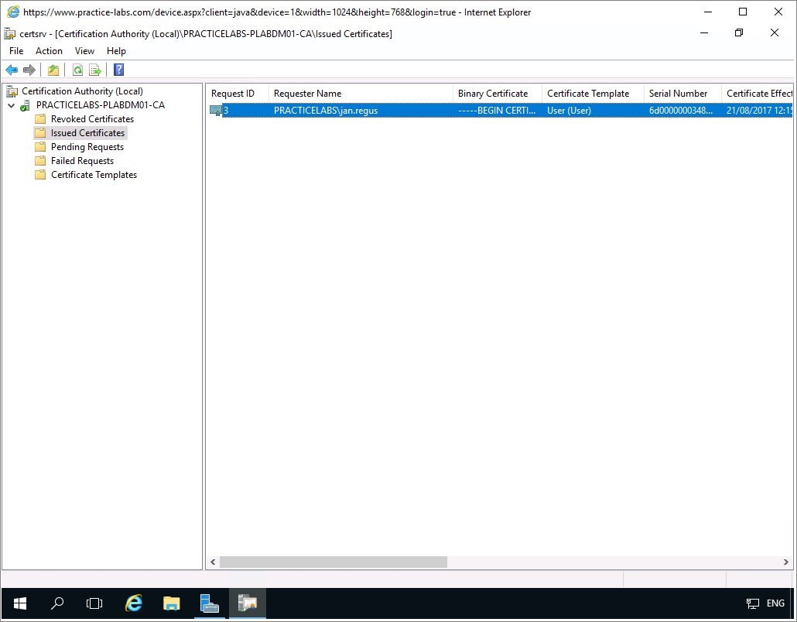Click the Certification Authority (Local) root icon
This screenshot has height=622, width=797.
(x=12, y=91)
